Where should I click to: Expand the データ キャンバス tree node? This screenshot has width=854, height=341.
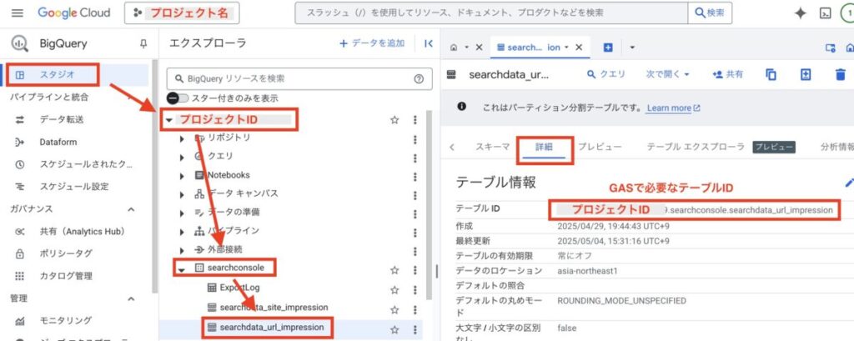tap(183, 194)
